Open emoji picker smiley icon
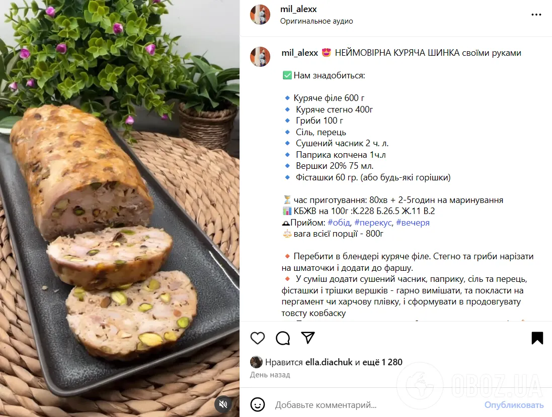This screenshot has width=552, height=417. 258,405
